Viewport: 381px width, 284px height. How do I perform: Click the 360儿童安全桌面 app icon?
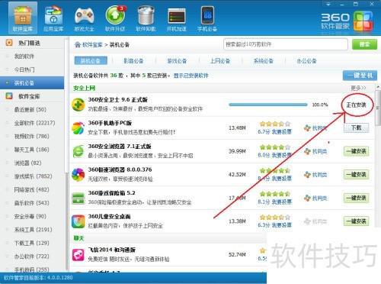click(x=78, y=221)
